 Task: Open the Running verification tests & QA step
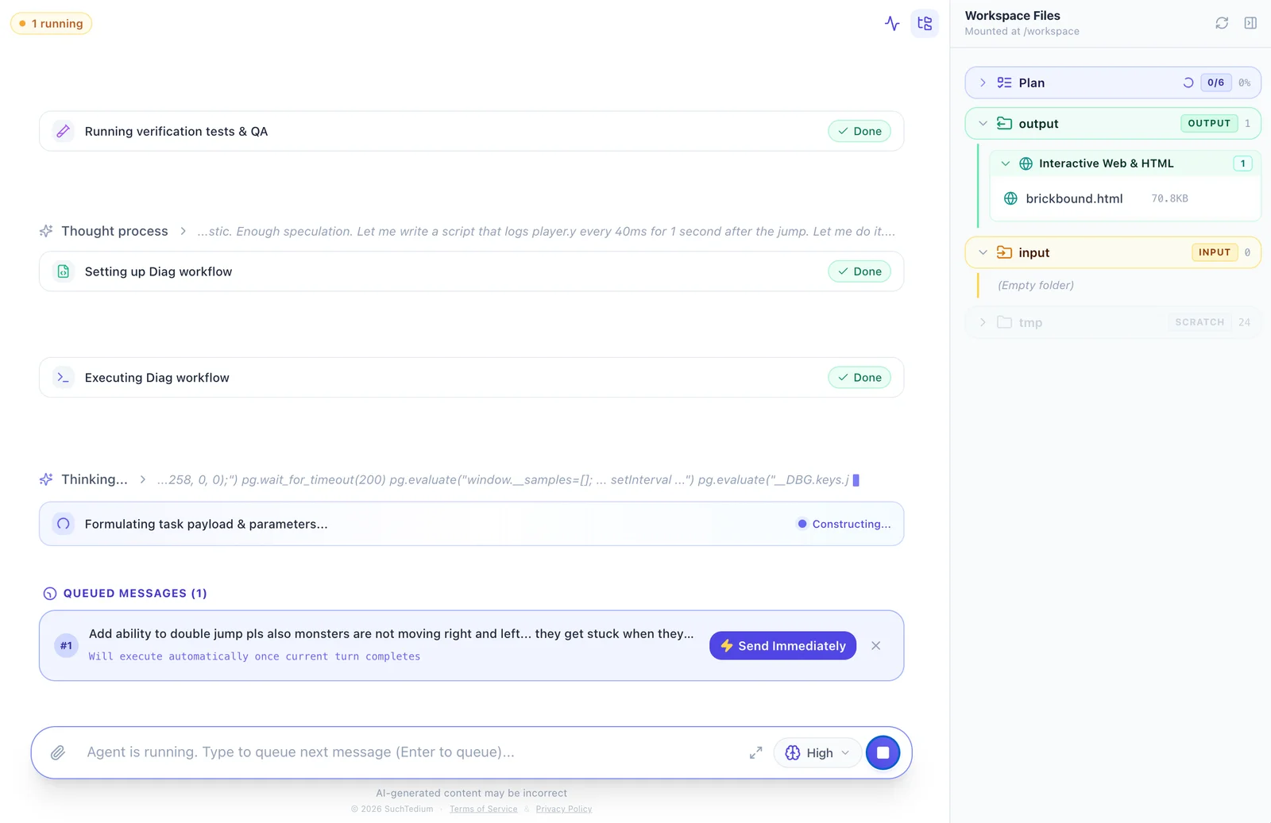471,131
